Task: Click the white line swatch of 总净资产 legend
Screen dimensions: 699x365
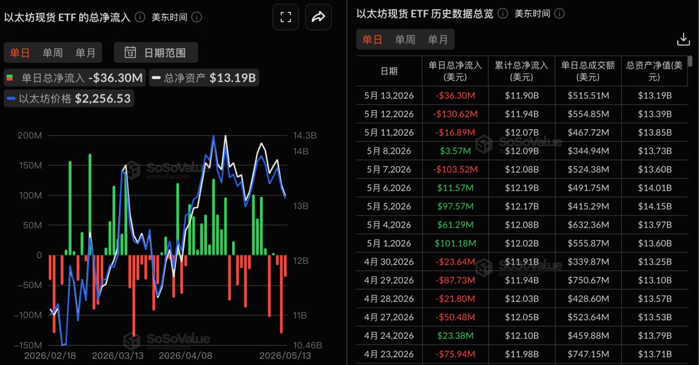Action: point(156,77)
